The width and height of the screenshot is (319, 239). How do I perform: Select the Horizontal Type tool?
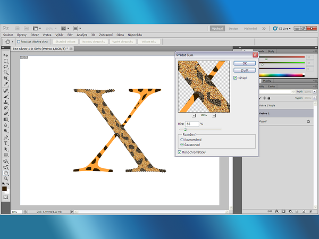point(6,143)
